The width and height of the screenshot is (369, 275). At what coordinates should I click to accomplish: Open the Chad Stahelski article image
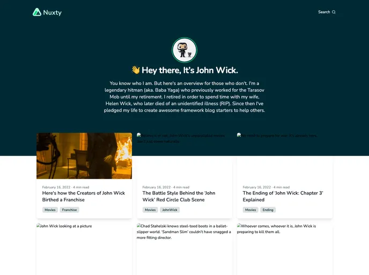184,250
